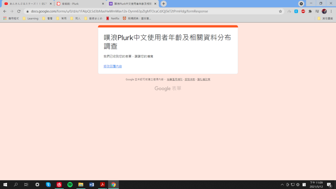The image size is (336, 189).
Task: Open Word from the taskbar
Action: 92,184
